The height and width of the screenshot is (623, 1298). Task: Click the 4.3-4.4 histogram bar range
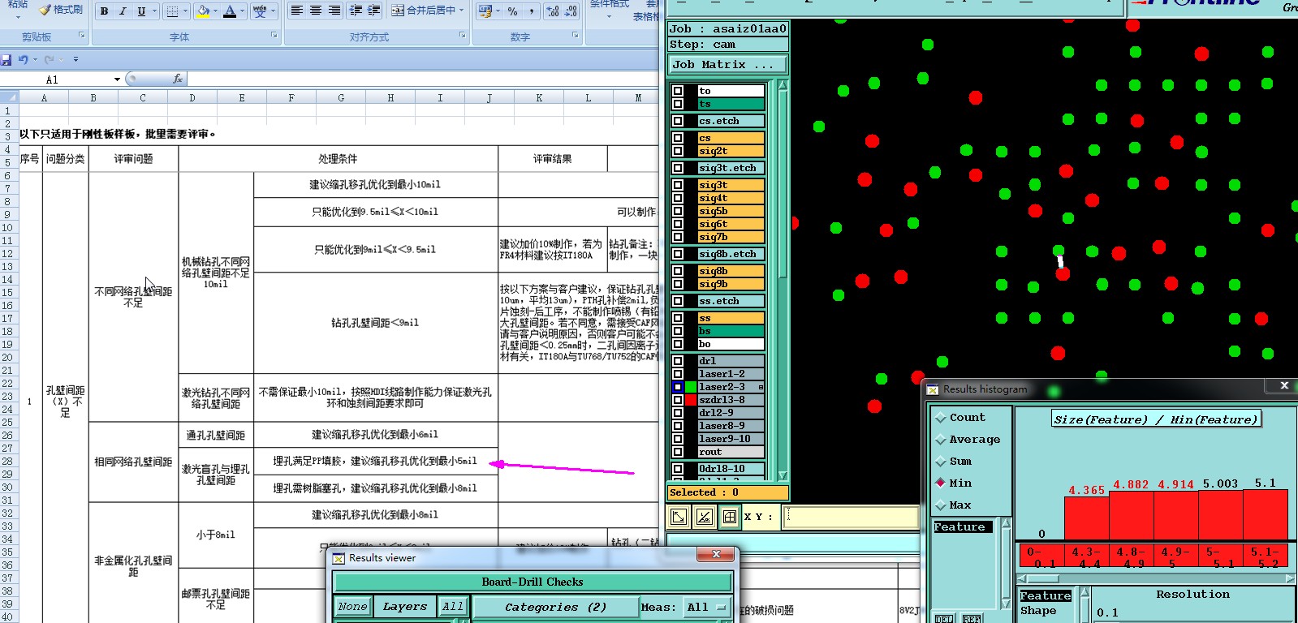coord(1086,557)
